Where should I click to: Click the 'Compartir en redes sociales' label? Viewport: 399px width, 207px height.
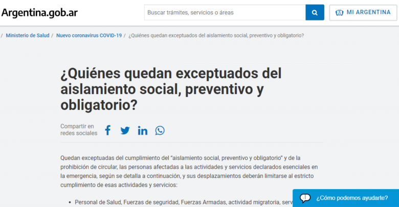[78, 130]
